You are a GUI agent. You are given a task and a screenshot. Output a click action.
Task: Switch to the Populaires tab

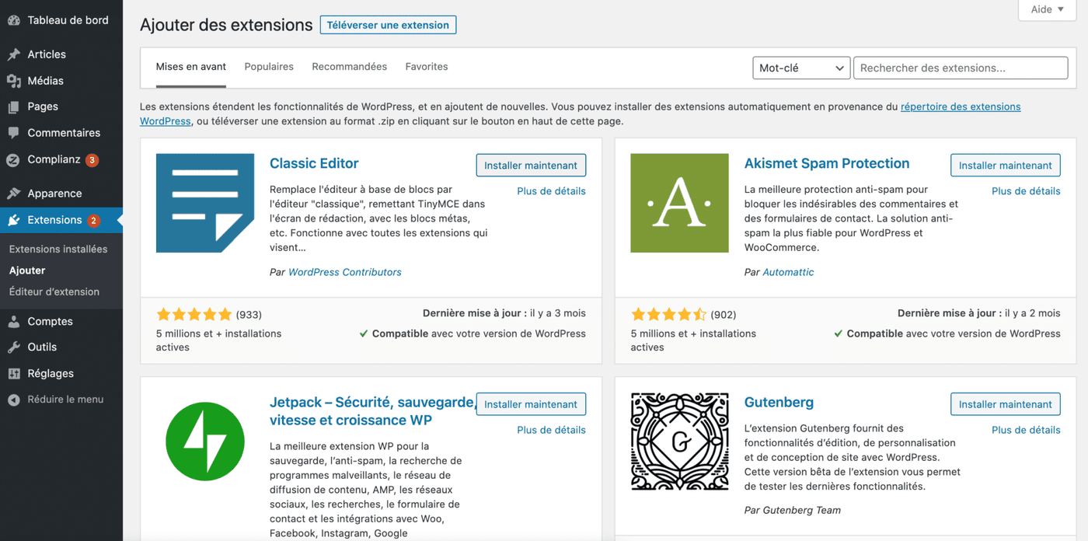coord(269,66)
